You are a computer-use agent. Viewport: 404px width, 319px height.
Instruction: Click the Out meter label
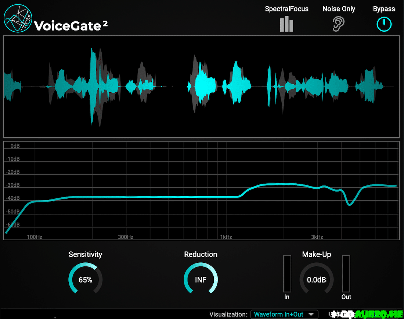[346, 297]
